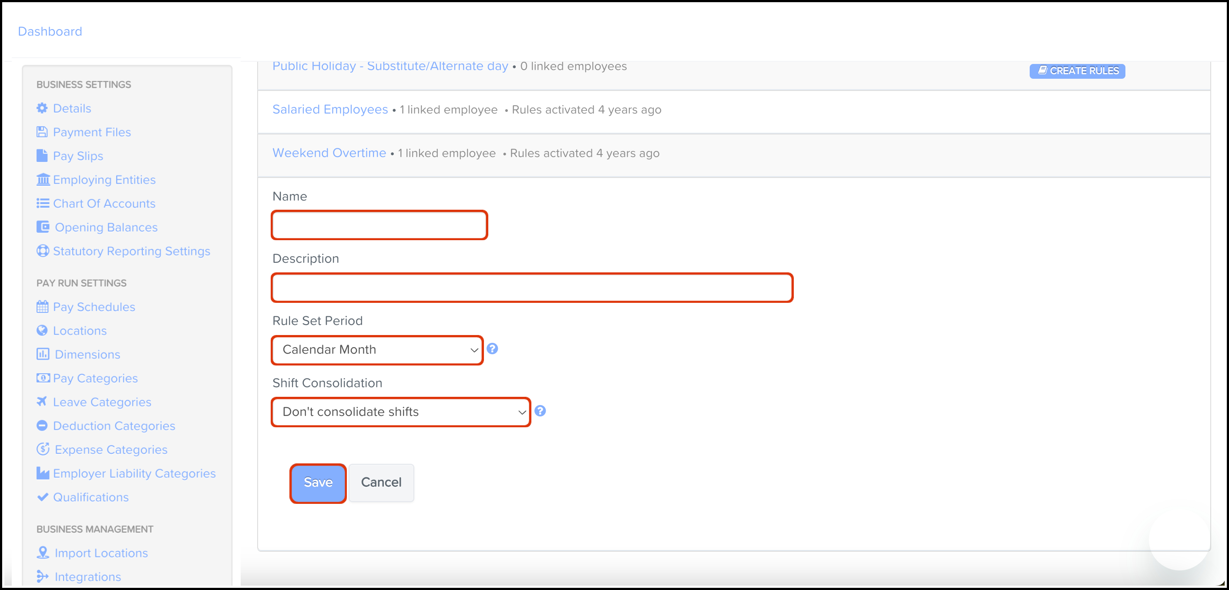
Task: Click help icon next to Shift Consolidation
Action: click(x=540, y=411)
